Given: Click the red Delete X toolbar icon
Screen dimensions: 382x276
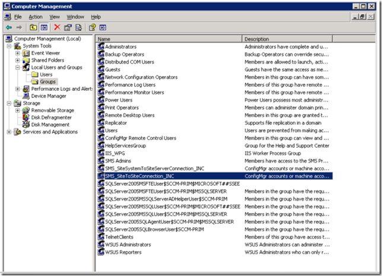Looking at the screenshot, I should tap(58, 27).
